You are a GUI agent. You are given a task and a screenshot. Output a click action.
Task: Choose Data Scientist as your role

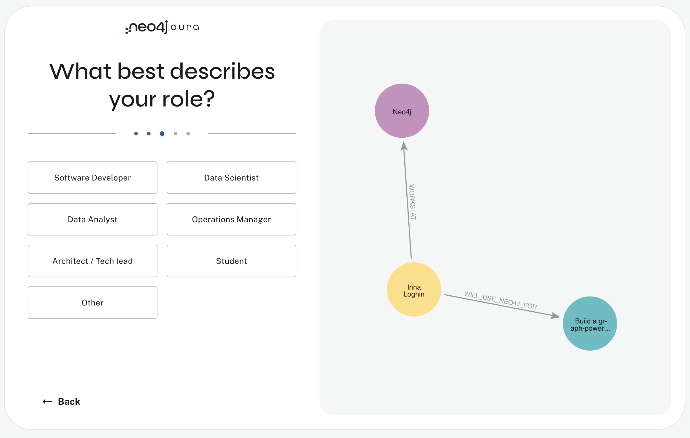pos(231,178)
